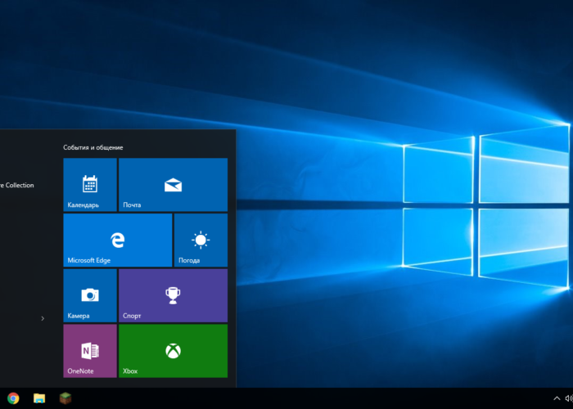Open File Explorer from the taskbar
This screenshot has height=409, width=573.
pos(39,398)
